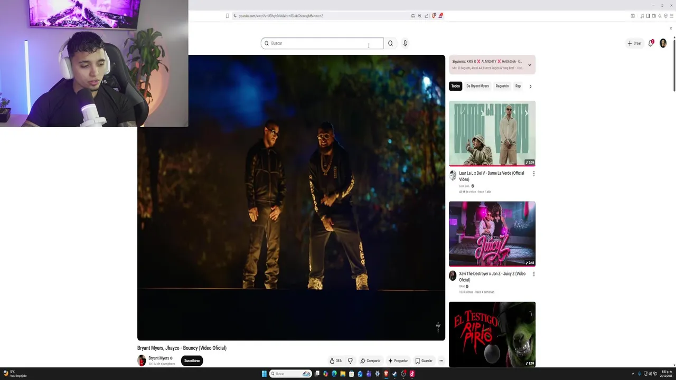The height and width of the screenshot is (380, 676).
Task: Click the Crear create button
Action: (x=634, y=43)
